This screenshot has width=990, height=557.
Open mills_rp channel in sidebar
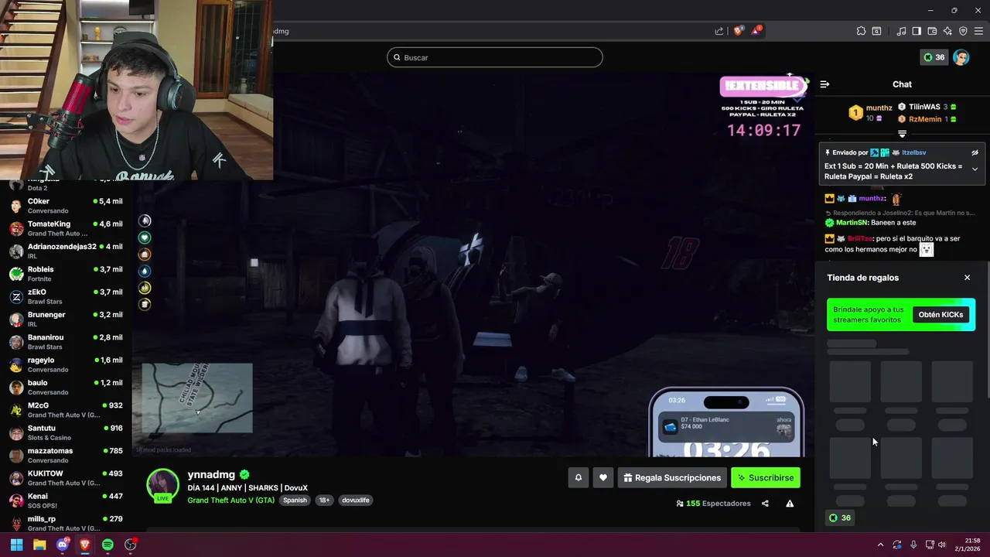66,523
